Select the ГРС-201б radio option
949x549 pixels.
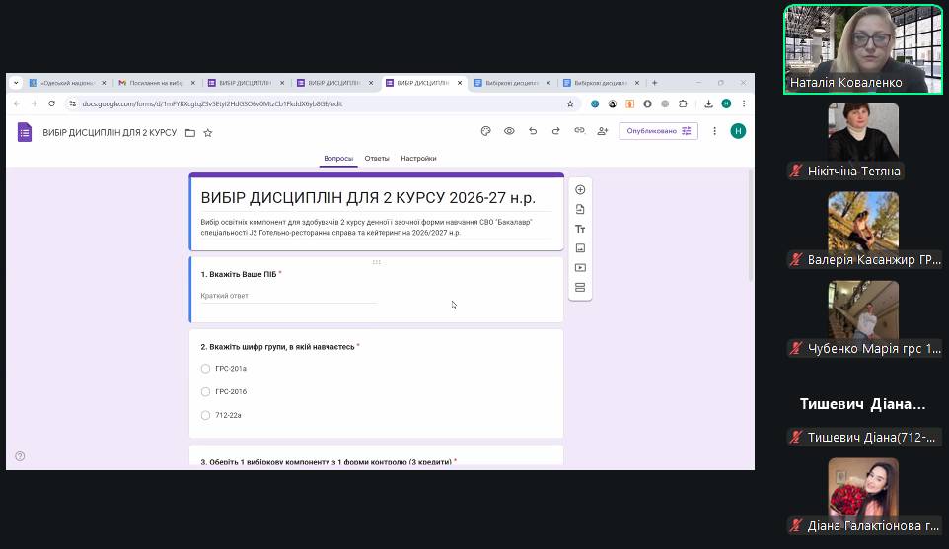(205, 392)
